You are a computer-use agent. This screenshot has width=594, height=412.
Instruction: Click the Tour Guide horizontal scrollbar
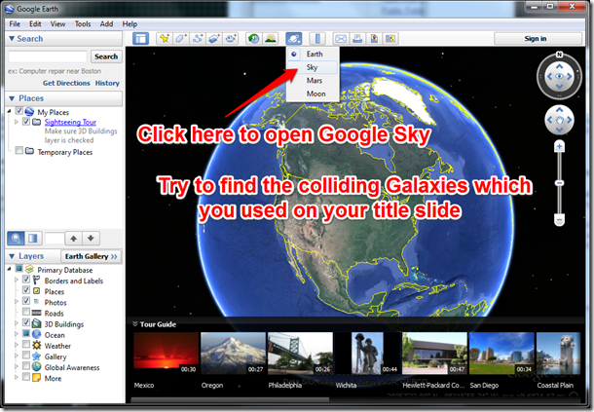pyautogui.click(x=230, y=399)
